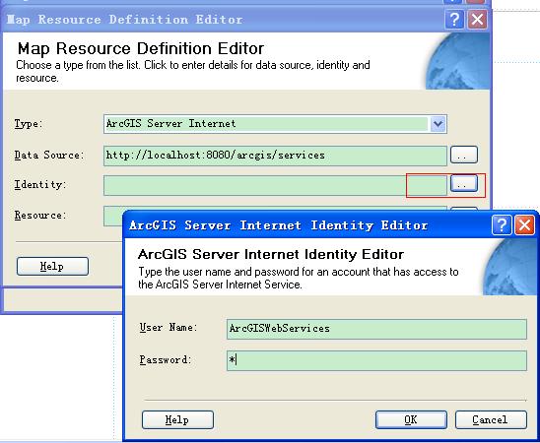Open the Data Source browse button
Viewport: 540px width, 443px height.
464,155
